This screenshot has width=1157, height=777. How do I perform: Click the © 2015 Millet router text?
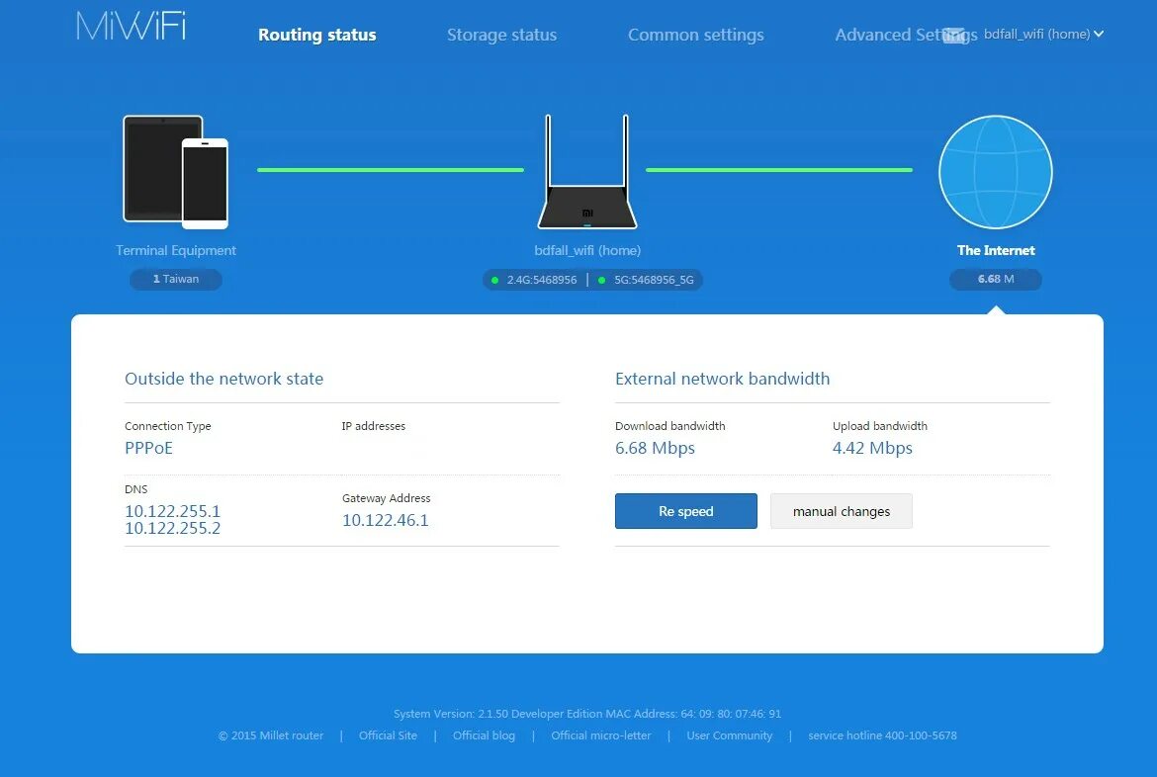(271, 735)
